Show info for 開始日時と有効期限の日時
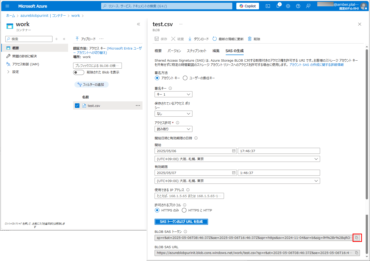Screen dimensions: 370x261 click(196, 138)
